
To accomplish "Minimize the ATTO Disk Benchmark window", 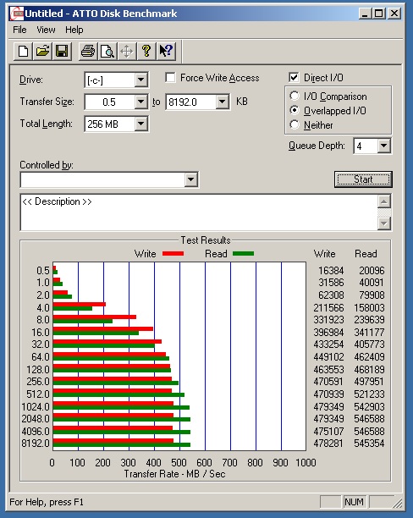I will (365, 14).
